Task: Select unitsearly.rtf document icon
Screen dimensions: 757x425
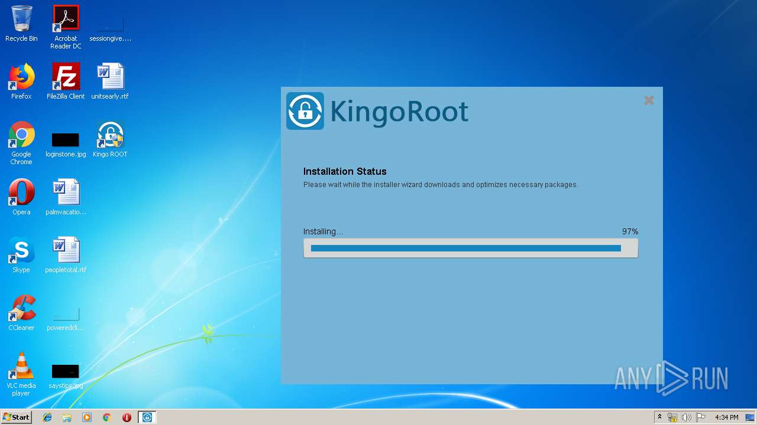Action: pyautogui.click(x=110, y=81)
